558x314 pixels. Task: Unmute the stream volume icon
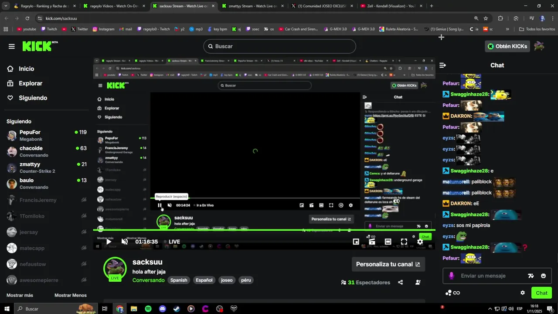(x=124, y=242)
